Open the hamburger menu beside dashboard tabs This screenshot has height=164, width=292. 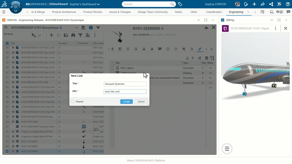tap(4, 12)
